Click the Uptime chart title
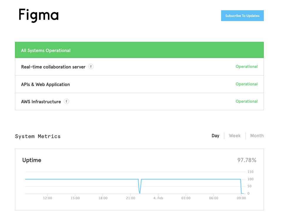Screen dimensions: 282x220 (x=32, y=160)
